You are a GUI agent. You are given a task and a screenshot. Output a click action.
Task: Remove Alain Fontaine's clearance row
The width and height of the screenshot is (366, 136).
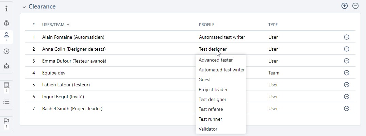[347, 37]
